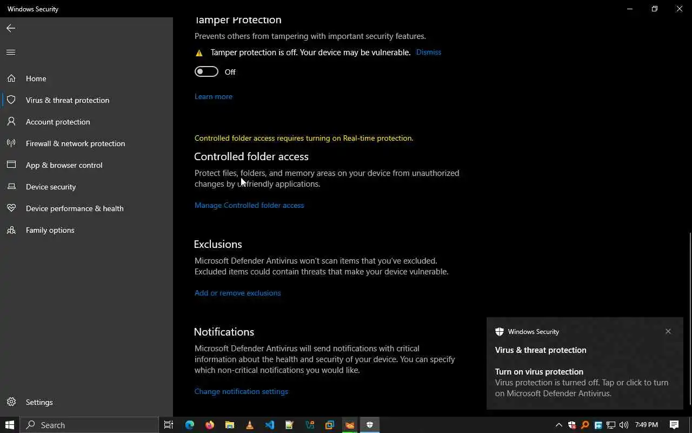Open Settings at the sidebar bottom
This screenshot has width=692, height=433.
pos(86,402)
